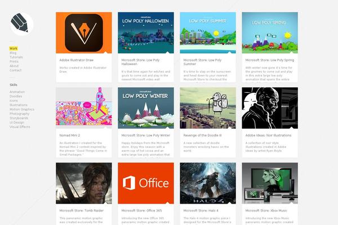
Task: Open the Blog page
Action: coord(13,53)
